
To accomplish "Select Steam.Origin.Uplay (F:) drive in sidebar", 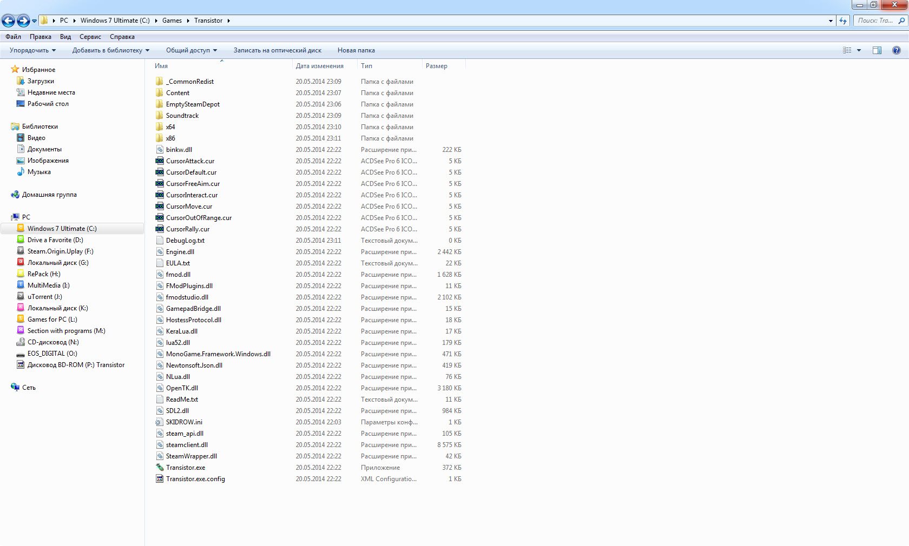I will pos(60,251).
